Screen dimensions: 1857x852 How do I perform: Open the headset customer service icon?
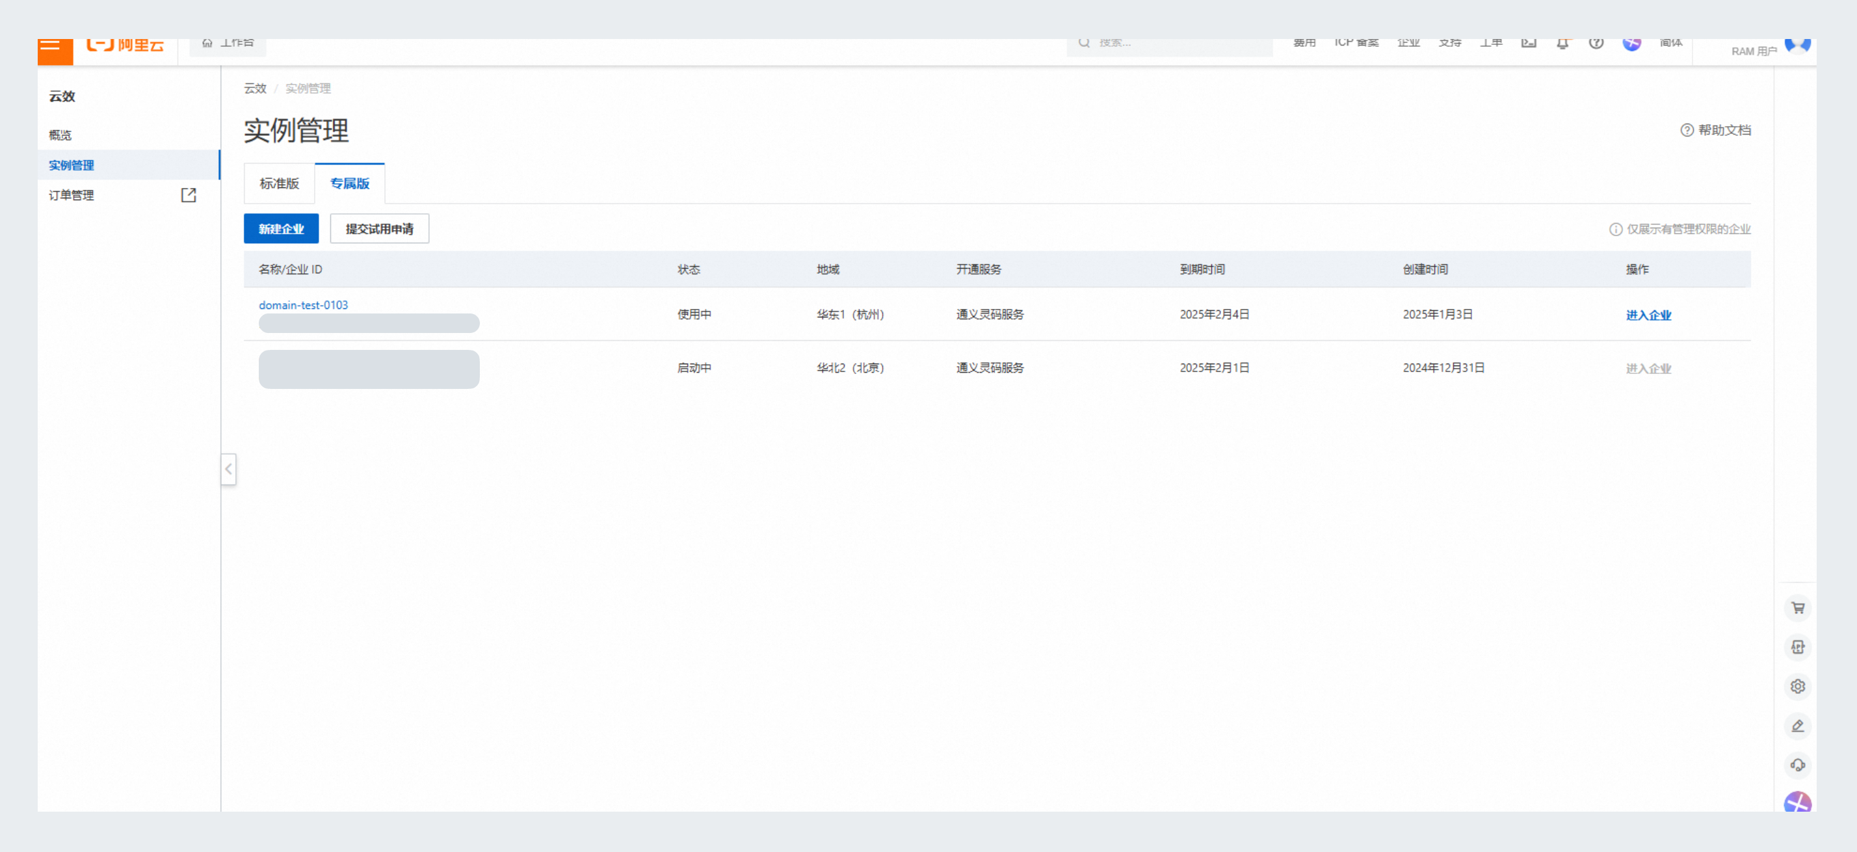1797,765
